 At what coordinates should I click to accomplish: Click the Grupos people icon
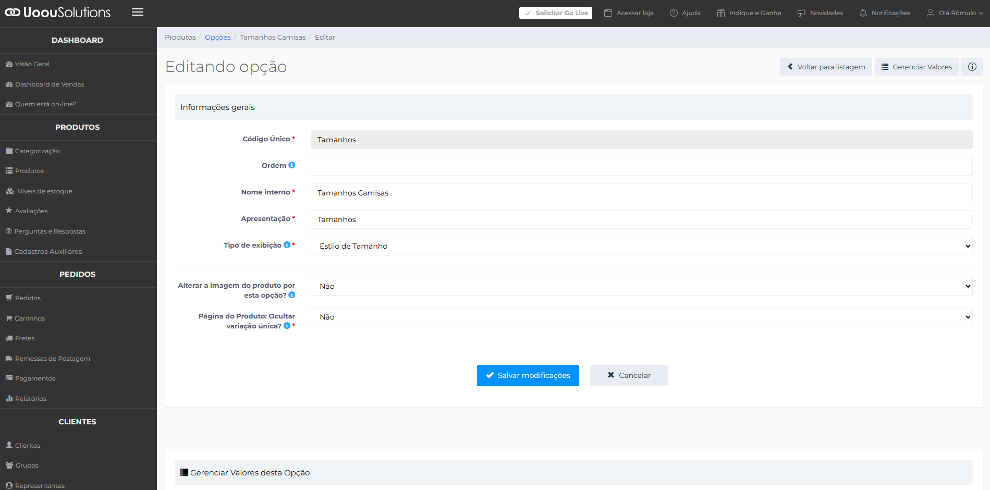[x=9, y=465]
